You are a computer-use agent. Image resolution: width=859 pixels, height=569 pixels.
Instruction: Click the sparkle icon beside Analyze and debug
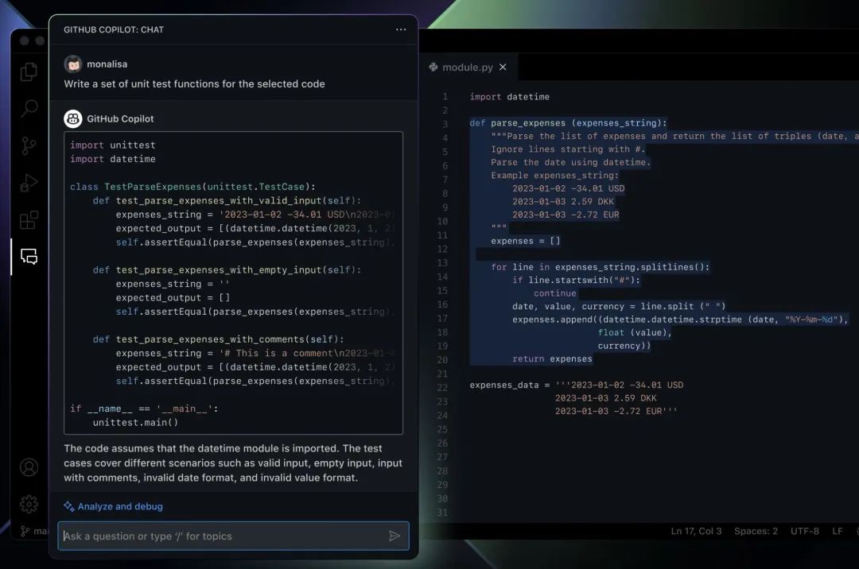click(x=68, y=506)
